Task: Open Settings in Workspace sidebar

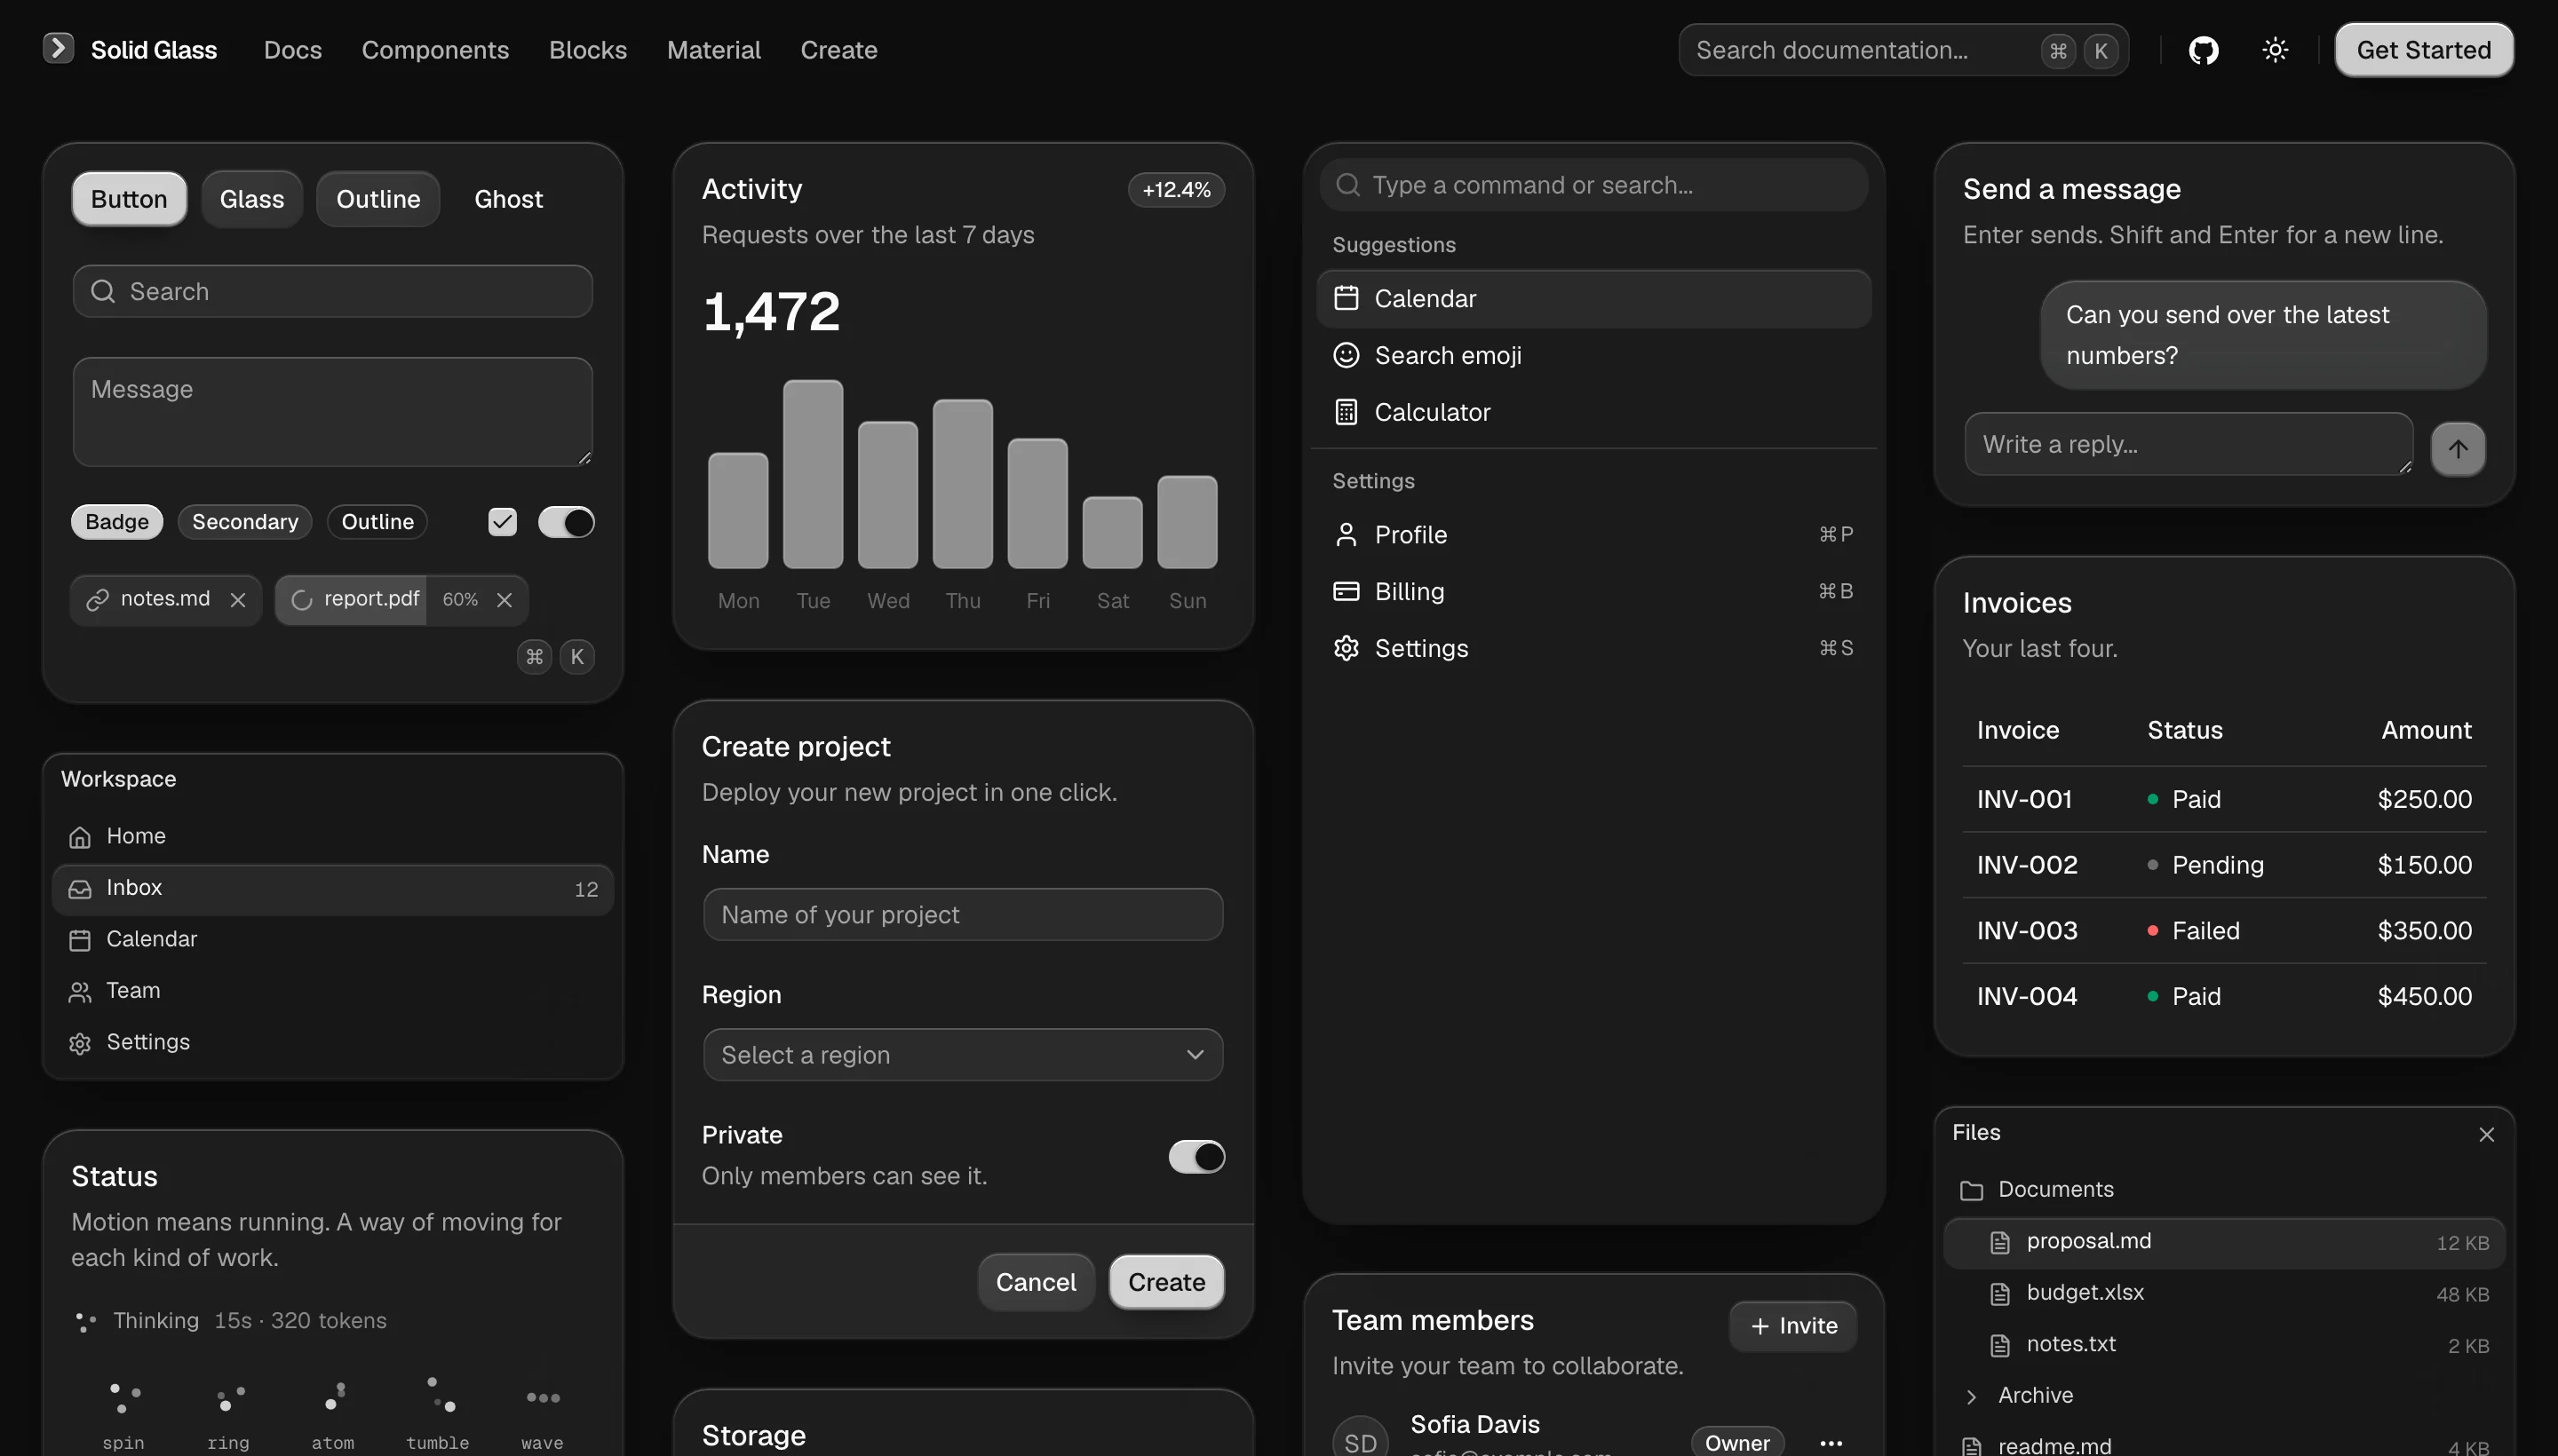Action: pyautogui.click(x=332, y=1042)
